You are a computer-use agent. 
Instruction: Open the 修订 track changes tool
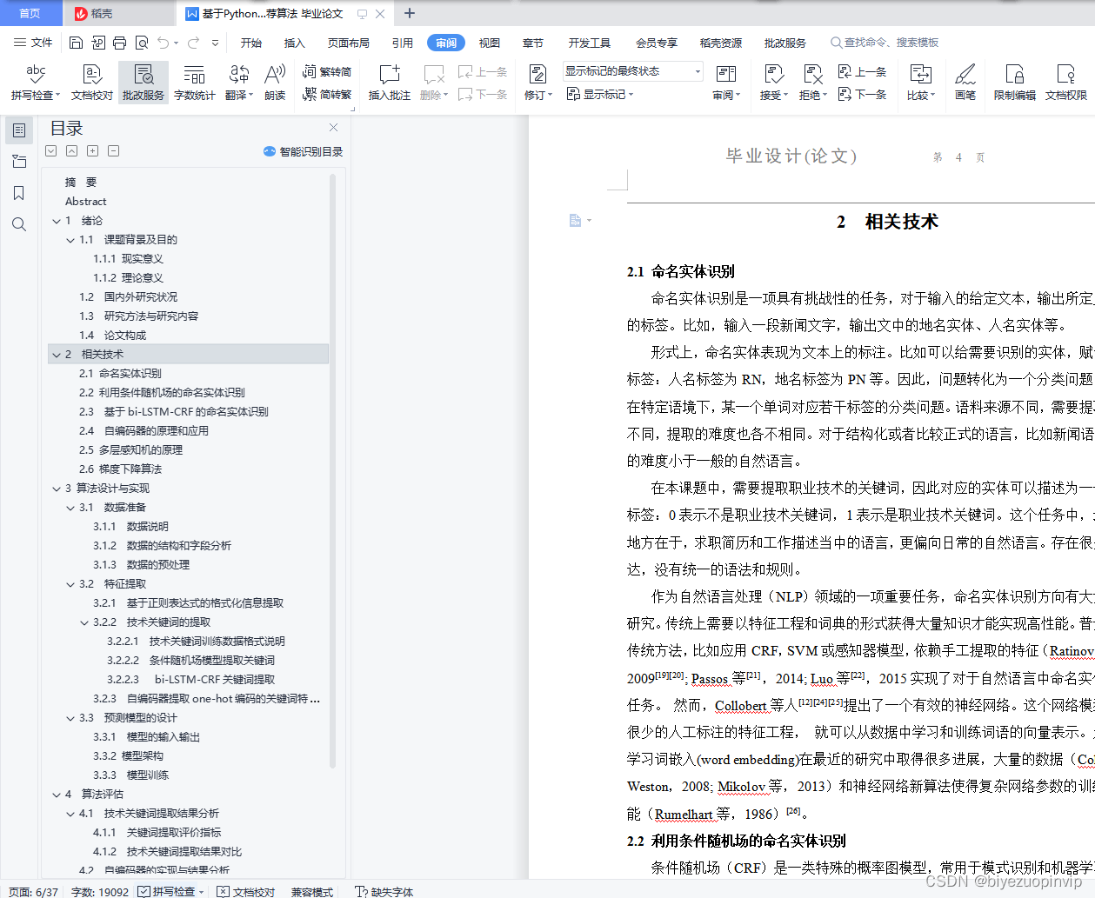coord(538,83)
